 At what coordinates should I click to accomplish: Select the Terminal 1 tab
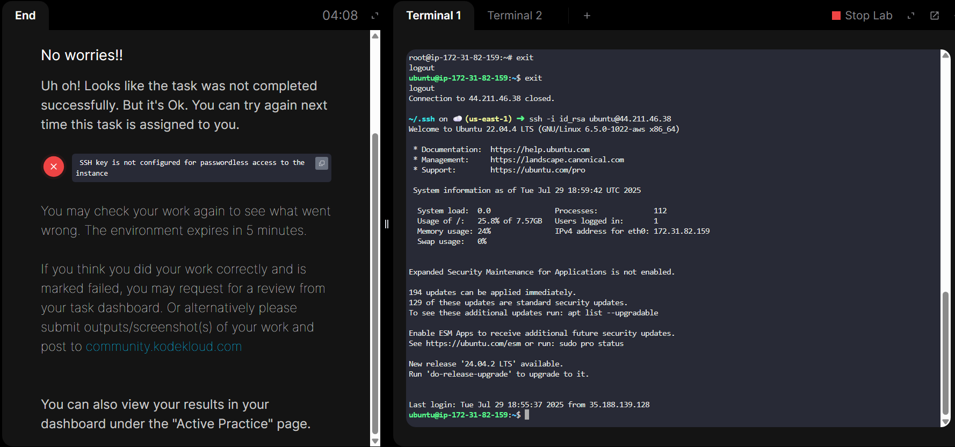pos(433,16)
